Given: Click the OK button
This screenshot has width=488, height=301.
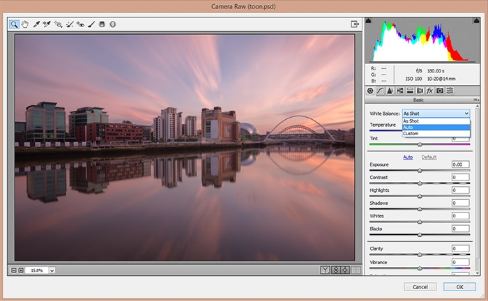Looking at the screenshot, I should tap(459, 286).
